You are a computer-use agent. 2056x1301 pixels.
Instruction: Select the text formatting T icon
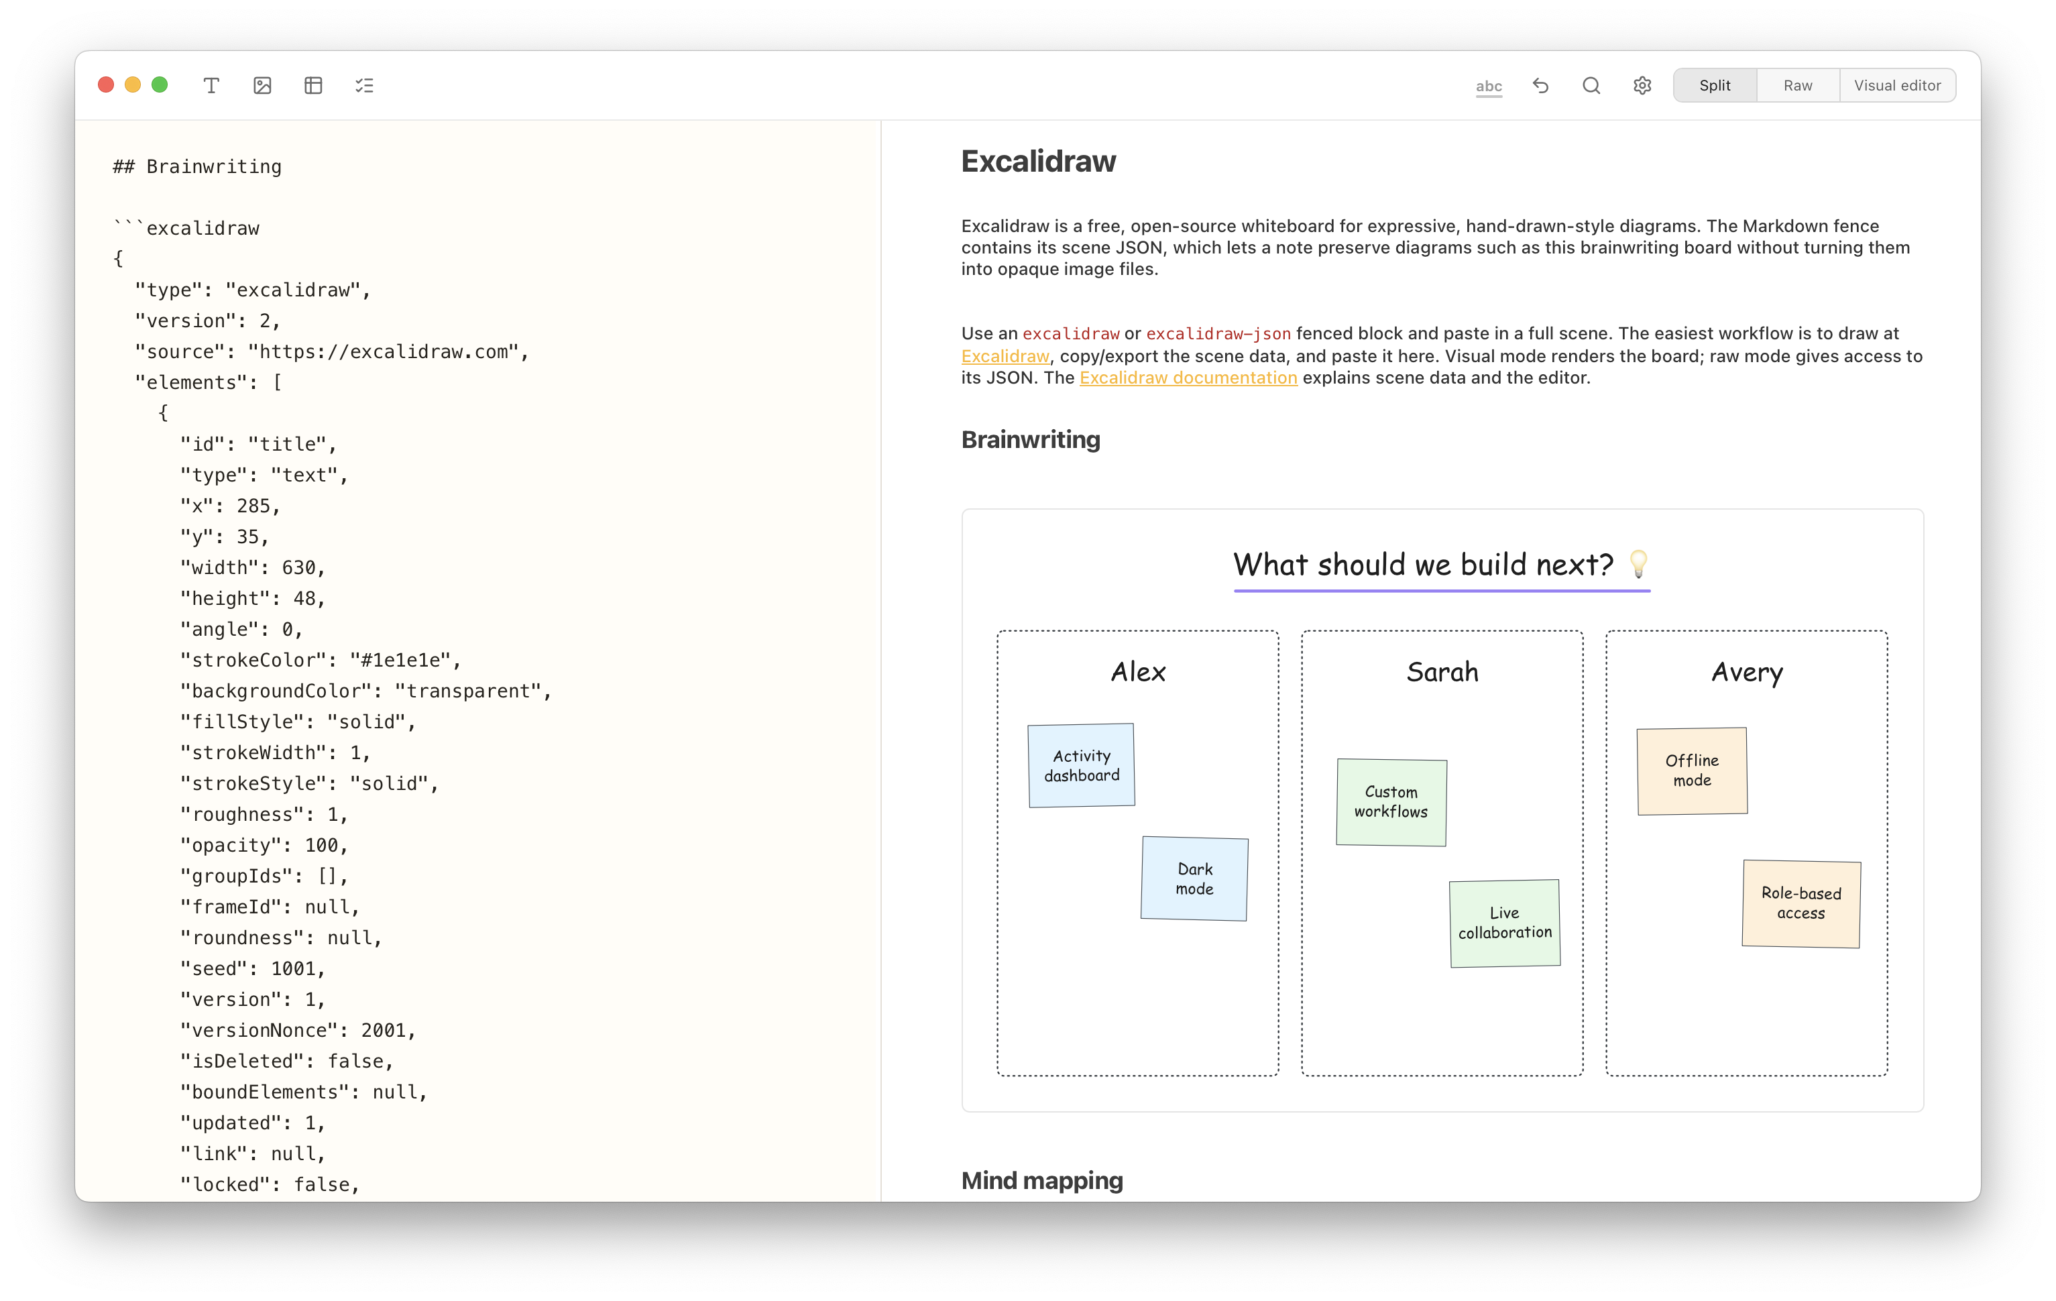(211, 85)
